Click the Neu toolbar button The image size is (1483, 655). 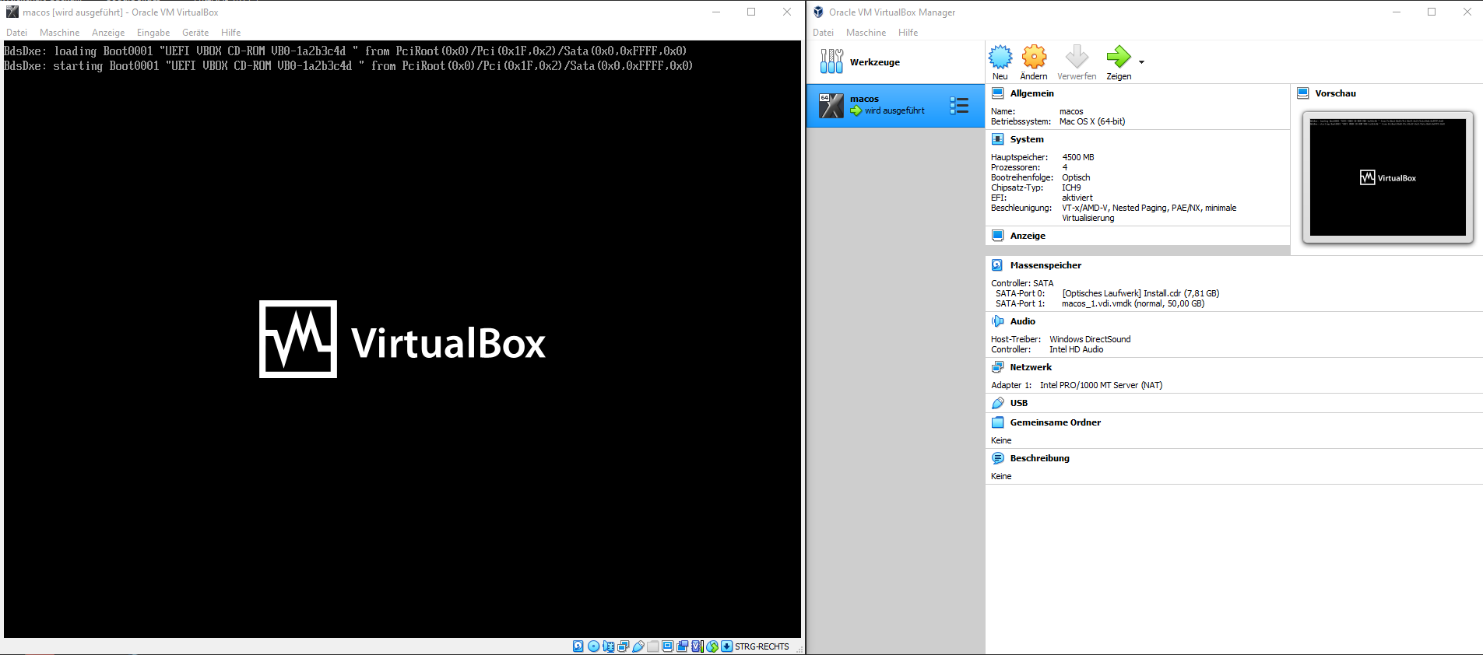pos(1000,62)
